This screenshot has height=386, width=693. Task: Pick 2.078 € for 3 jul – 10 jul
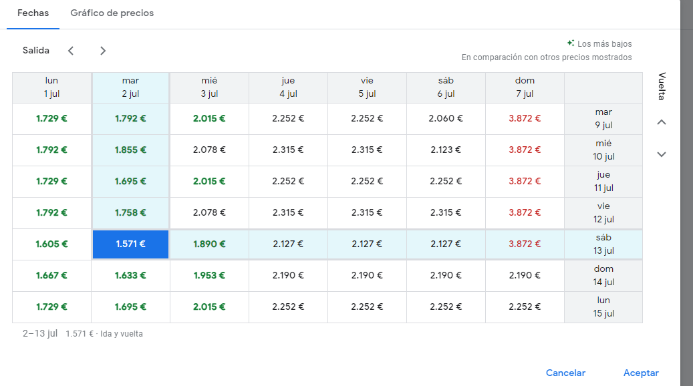(x=209, y=150)
